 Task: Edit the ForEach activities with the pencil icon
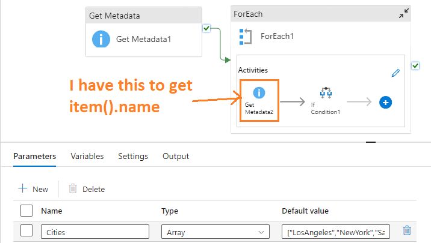click(395, 73)
